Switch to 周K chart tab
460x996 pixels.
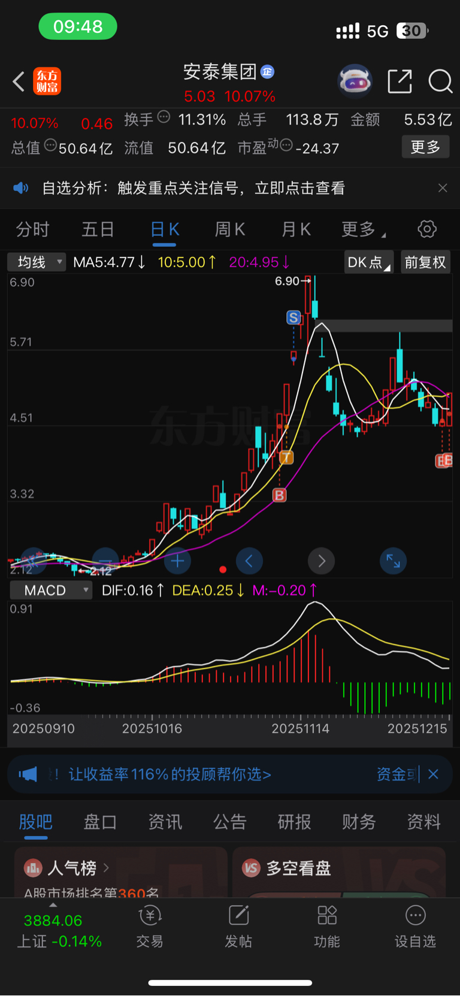point(230,229)
